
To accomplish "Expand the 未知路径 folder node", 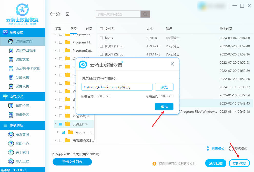I will coord(56,140).
